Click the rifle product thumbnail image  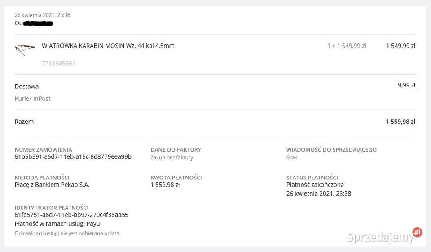click(x=25, y=49)
